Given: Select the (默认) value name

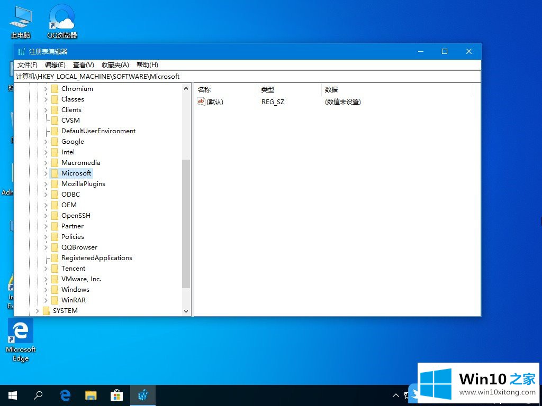Looking at the screenshot, I should [x=215, y=102].
